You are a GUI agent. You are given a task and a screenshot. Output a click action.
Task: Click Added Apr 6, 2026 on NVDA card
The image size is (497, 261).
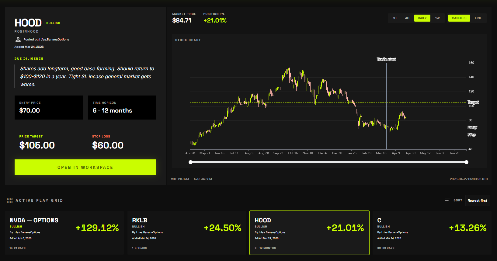20,238
